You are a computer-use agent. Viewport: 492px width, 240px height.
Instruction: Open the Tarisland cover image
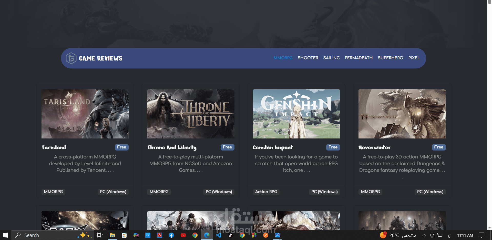point(85,114)
